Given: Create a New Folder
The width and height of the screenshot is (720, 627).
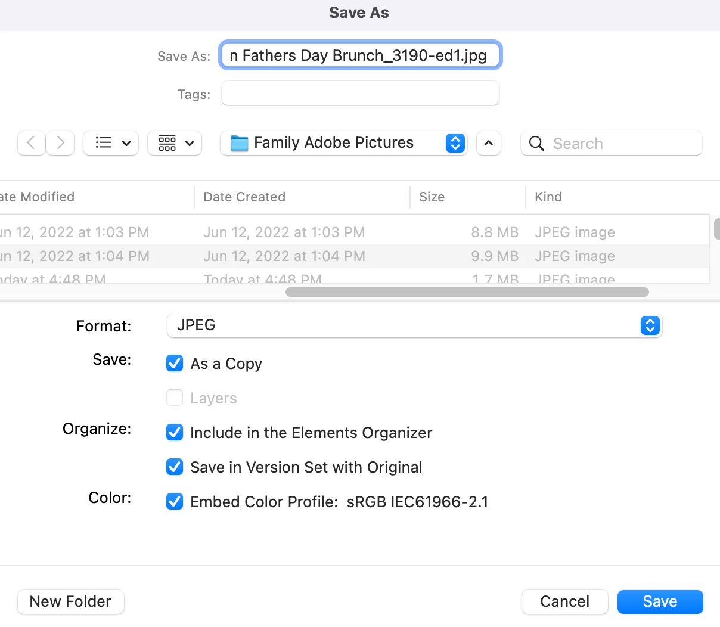Looking at the screenshot, I should pos(71,601).
